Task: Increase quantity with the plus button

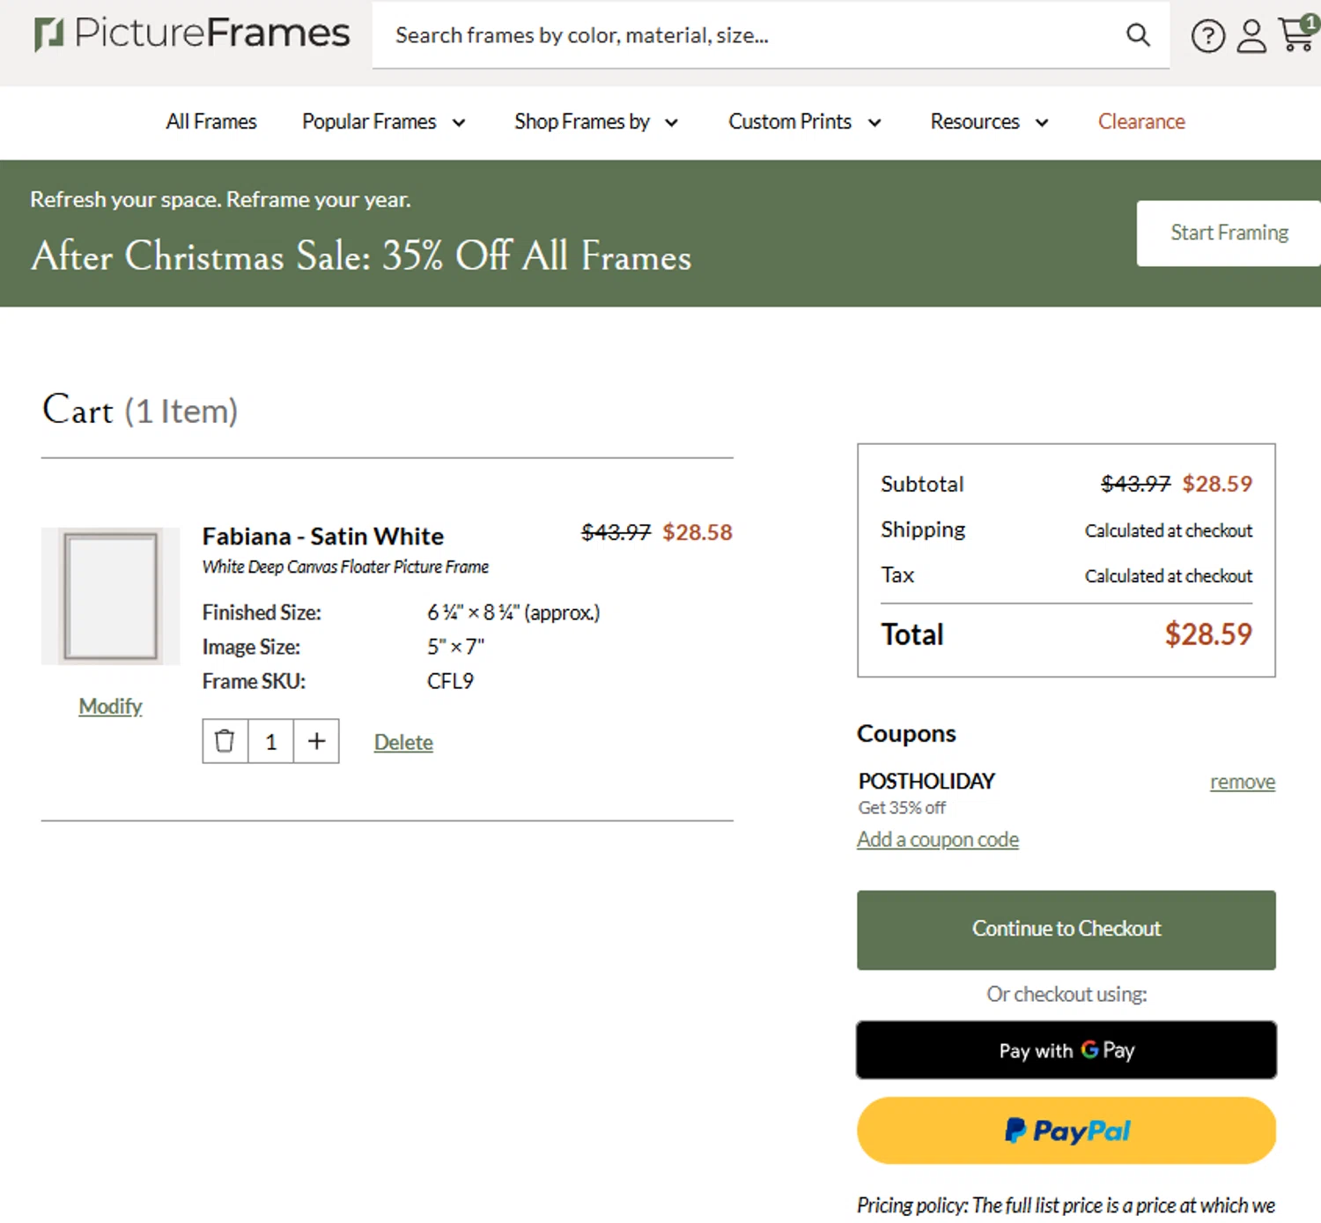Action: pyautogui.click(x=316, y=742)
